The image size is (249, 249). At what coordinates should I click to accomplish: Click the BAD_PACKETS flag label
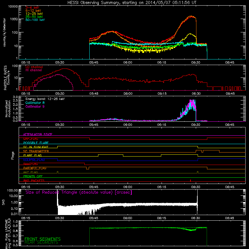[x=34, y=181]
